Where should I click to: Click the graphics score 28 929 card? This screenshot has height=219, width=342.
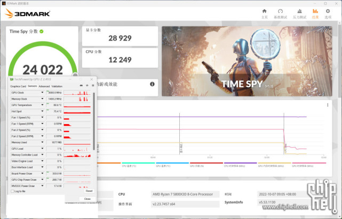[120, 36]
